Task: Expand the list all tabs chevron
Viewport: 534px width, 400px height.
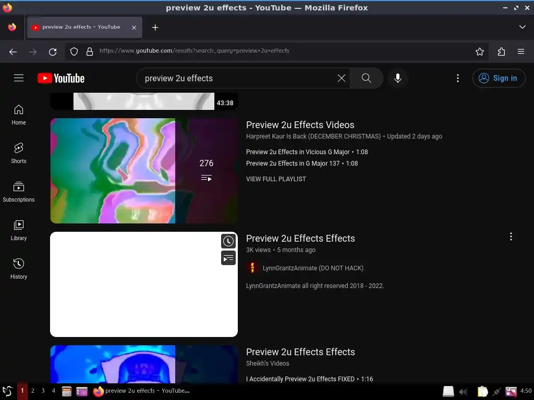Action: pyautogui.click(x=522, y=27)
